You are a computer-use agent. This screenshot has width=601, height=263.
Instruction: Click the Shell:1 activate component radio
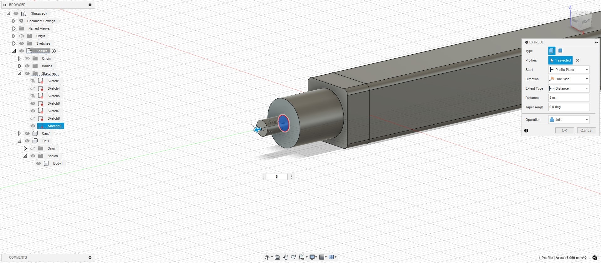tap(54, 51)
